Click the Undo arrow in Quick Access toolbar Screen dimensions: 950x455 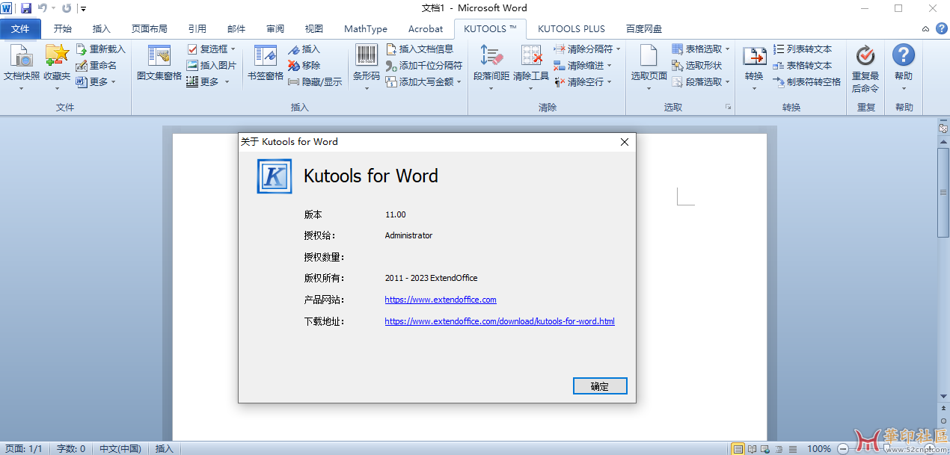43,8
